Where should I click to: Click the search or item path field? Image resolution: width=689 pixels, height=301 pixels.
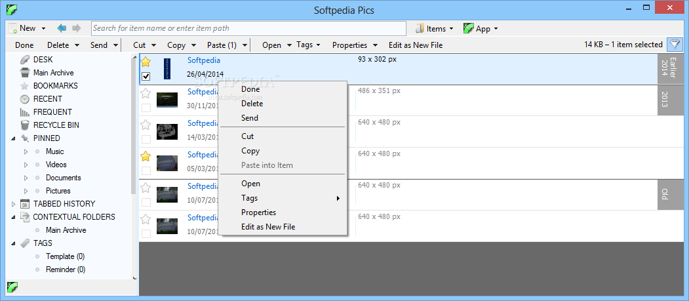248,28
